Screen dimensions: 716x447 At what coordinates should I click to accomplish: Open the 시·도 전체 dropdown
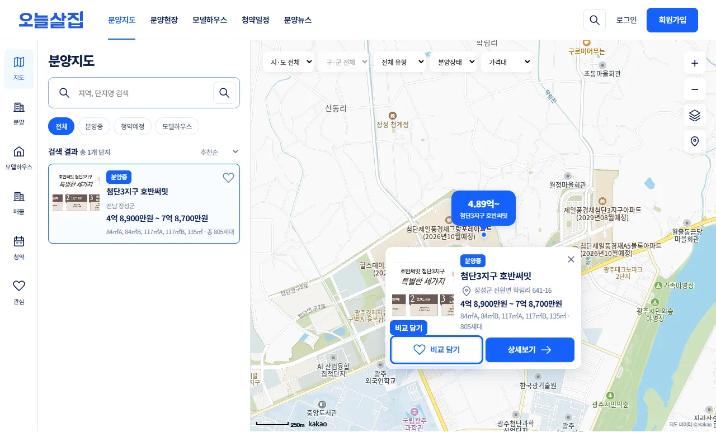click(x=288, y=62)
